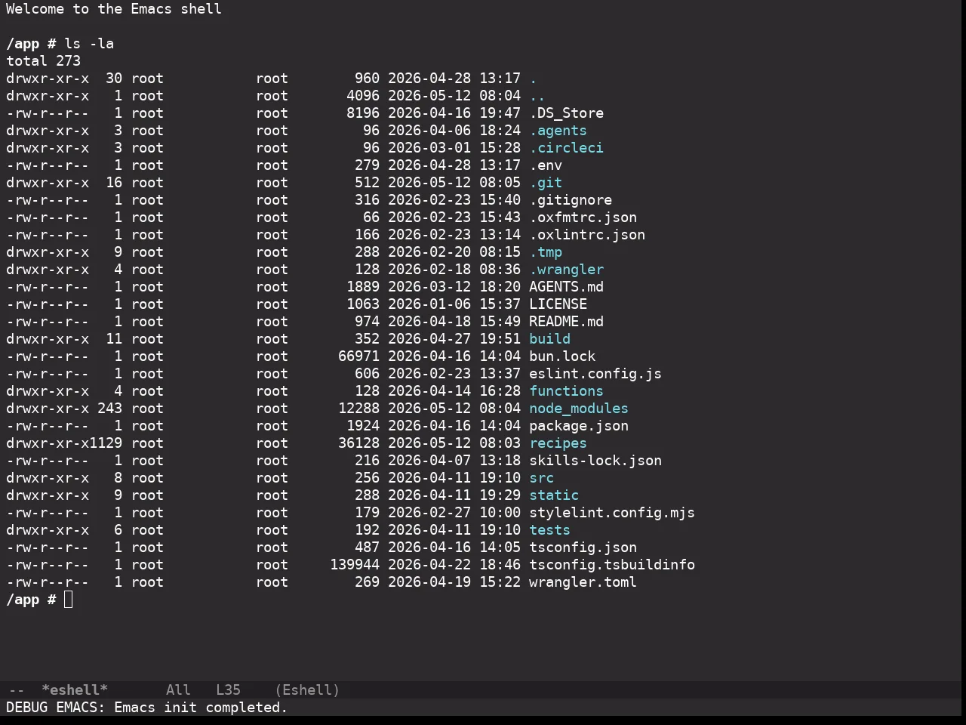966x725 pixels.
Task: Click the .oxlintrc.json file name
Action: click(587, 235)
